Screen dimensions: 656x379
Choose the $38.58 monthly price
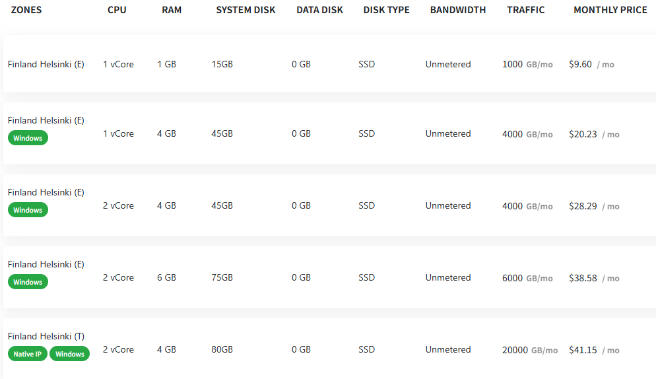click(583, 278)
